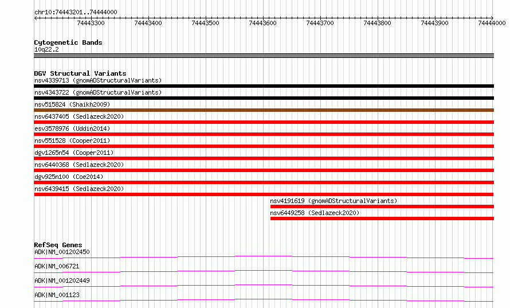Open variant dgv925n100 (Coe2014) label
Screen dimensions: 510x308
click(x=69, y=177)
